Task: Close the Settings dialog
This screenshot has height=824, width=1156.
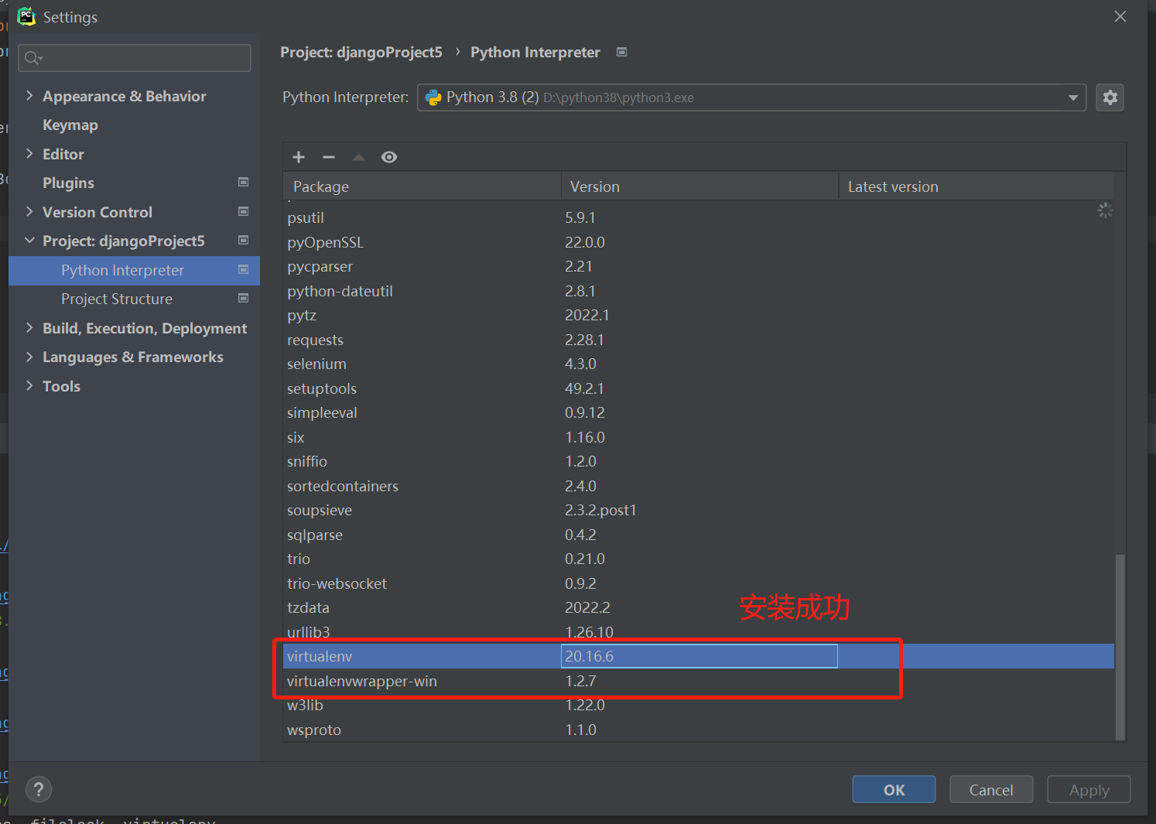Action: click(1120, 16)
